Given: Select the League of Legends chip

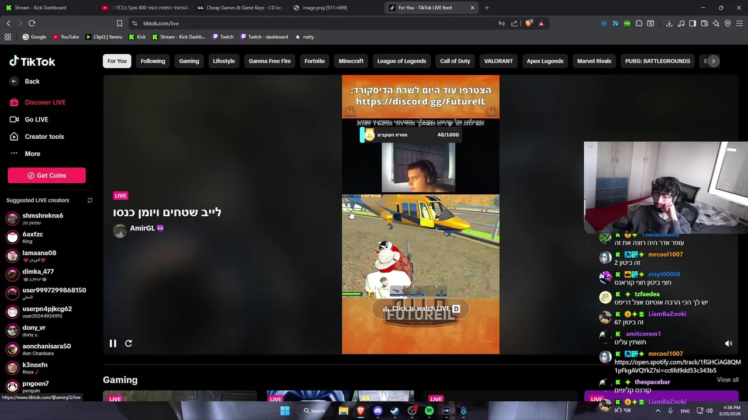Looking at the screenshot, I should tap(401, 61).
